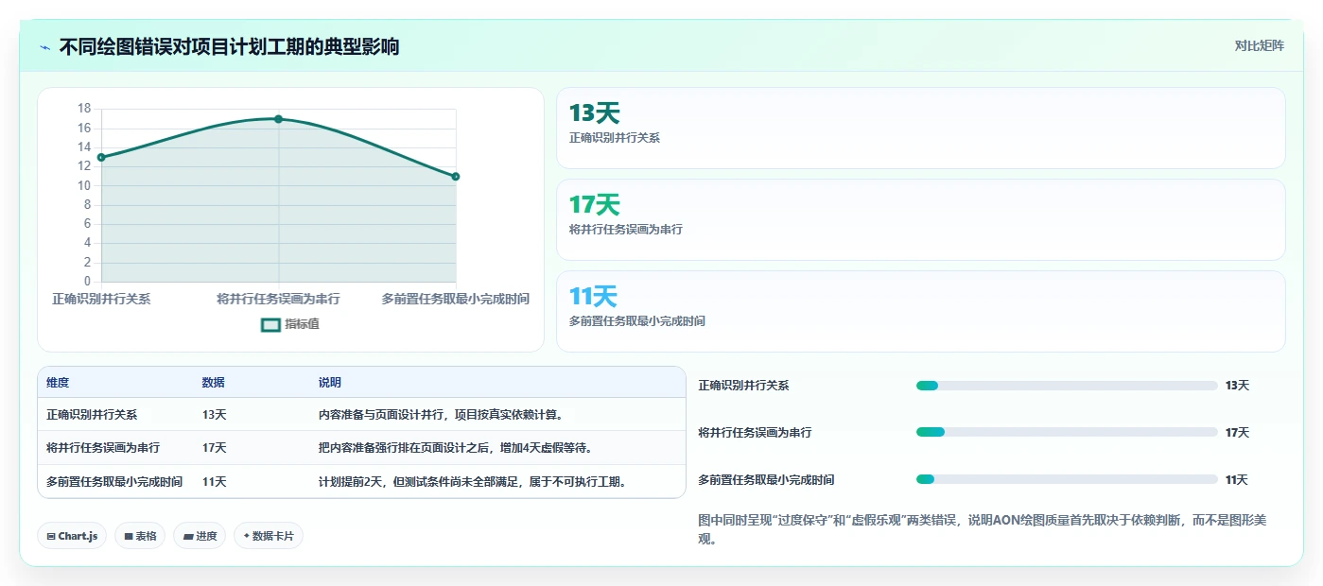Image resolution: width=1323 pixels, height=586 pixels.
Task: Click the 数据卡片 tag chip
Action: (269, 536)
